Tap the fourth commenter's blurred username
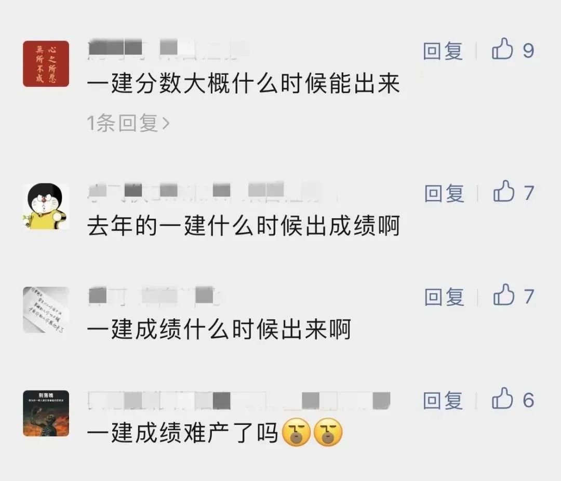 pyautogui.click(x=239, y=401)
